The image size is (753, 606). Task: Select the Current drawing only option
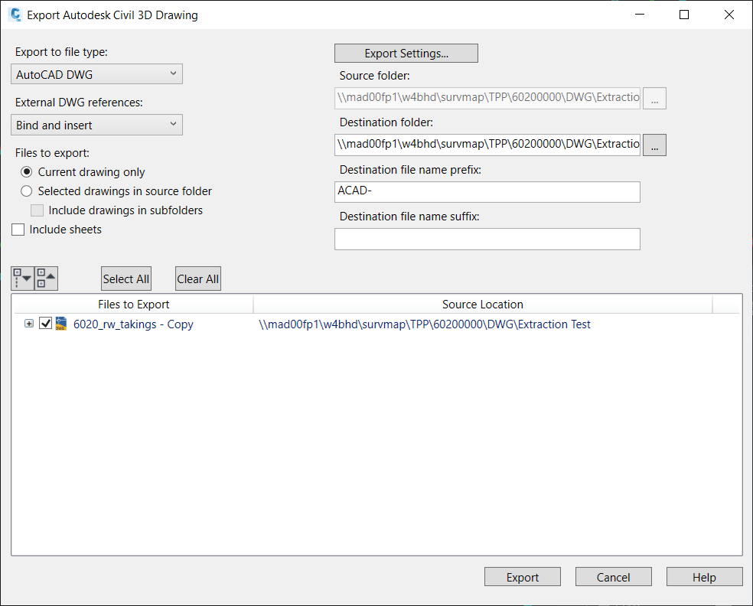[x=26, y=171]
